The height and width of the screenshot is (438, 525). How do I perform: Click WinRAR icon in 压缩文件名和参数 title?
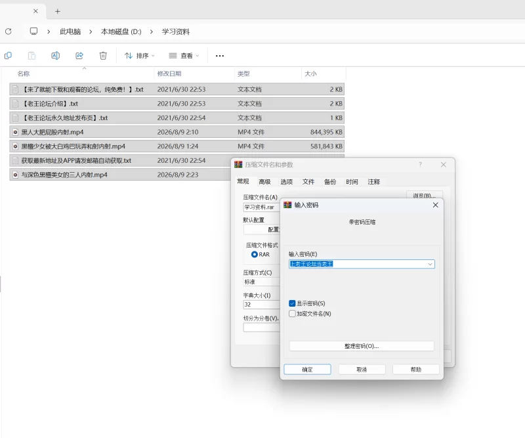(x=238, y=165)
